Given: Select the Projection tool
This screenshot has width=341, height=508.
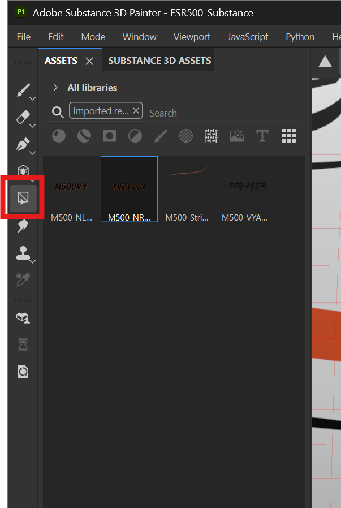Looking at the screenshot, I should (x=23, y=144).
